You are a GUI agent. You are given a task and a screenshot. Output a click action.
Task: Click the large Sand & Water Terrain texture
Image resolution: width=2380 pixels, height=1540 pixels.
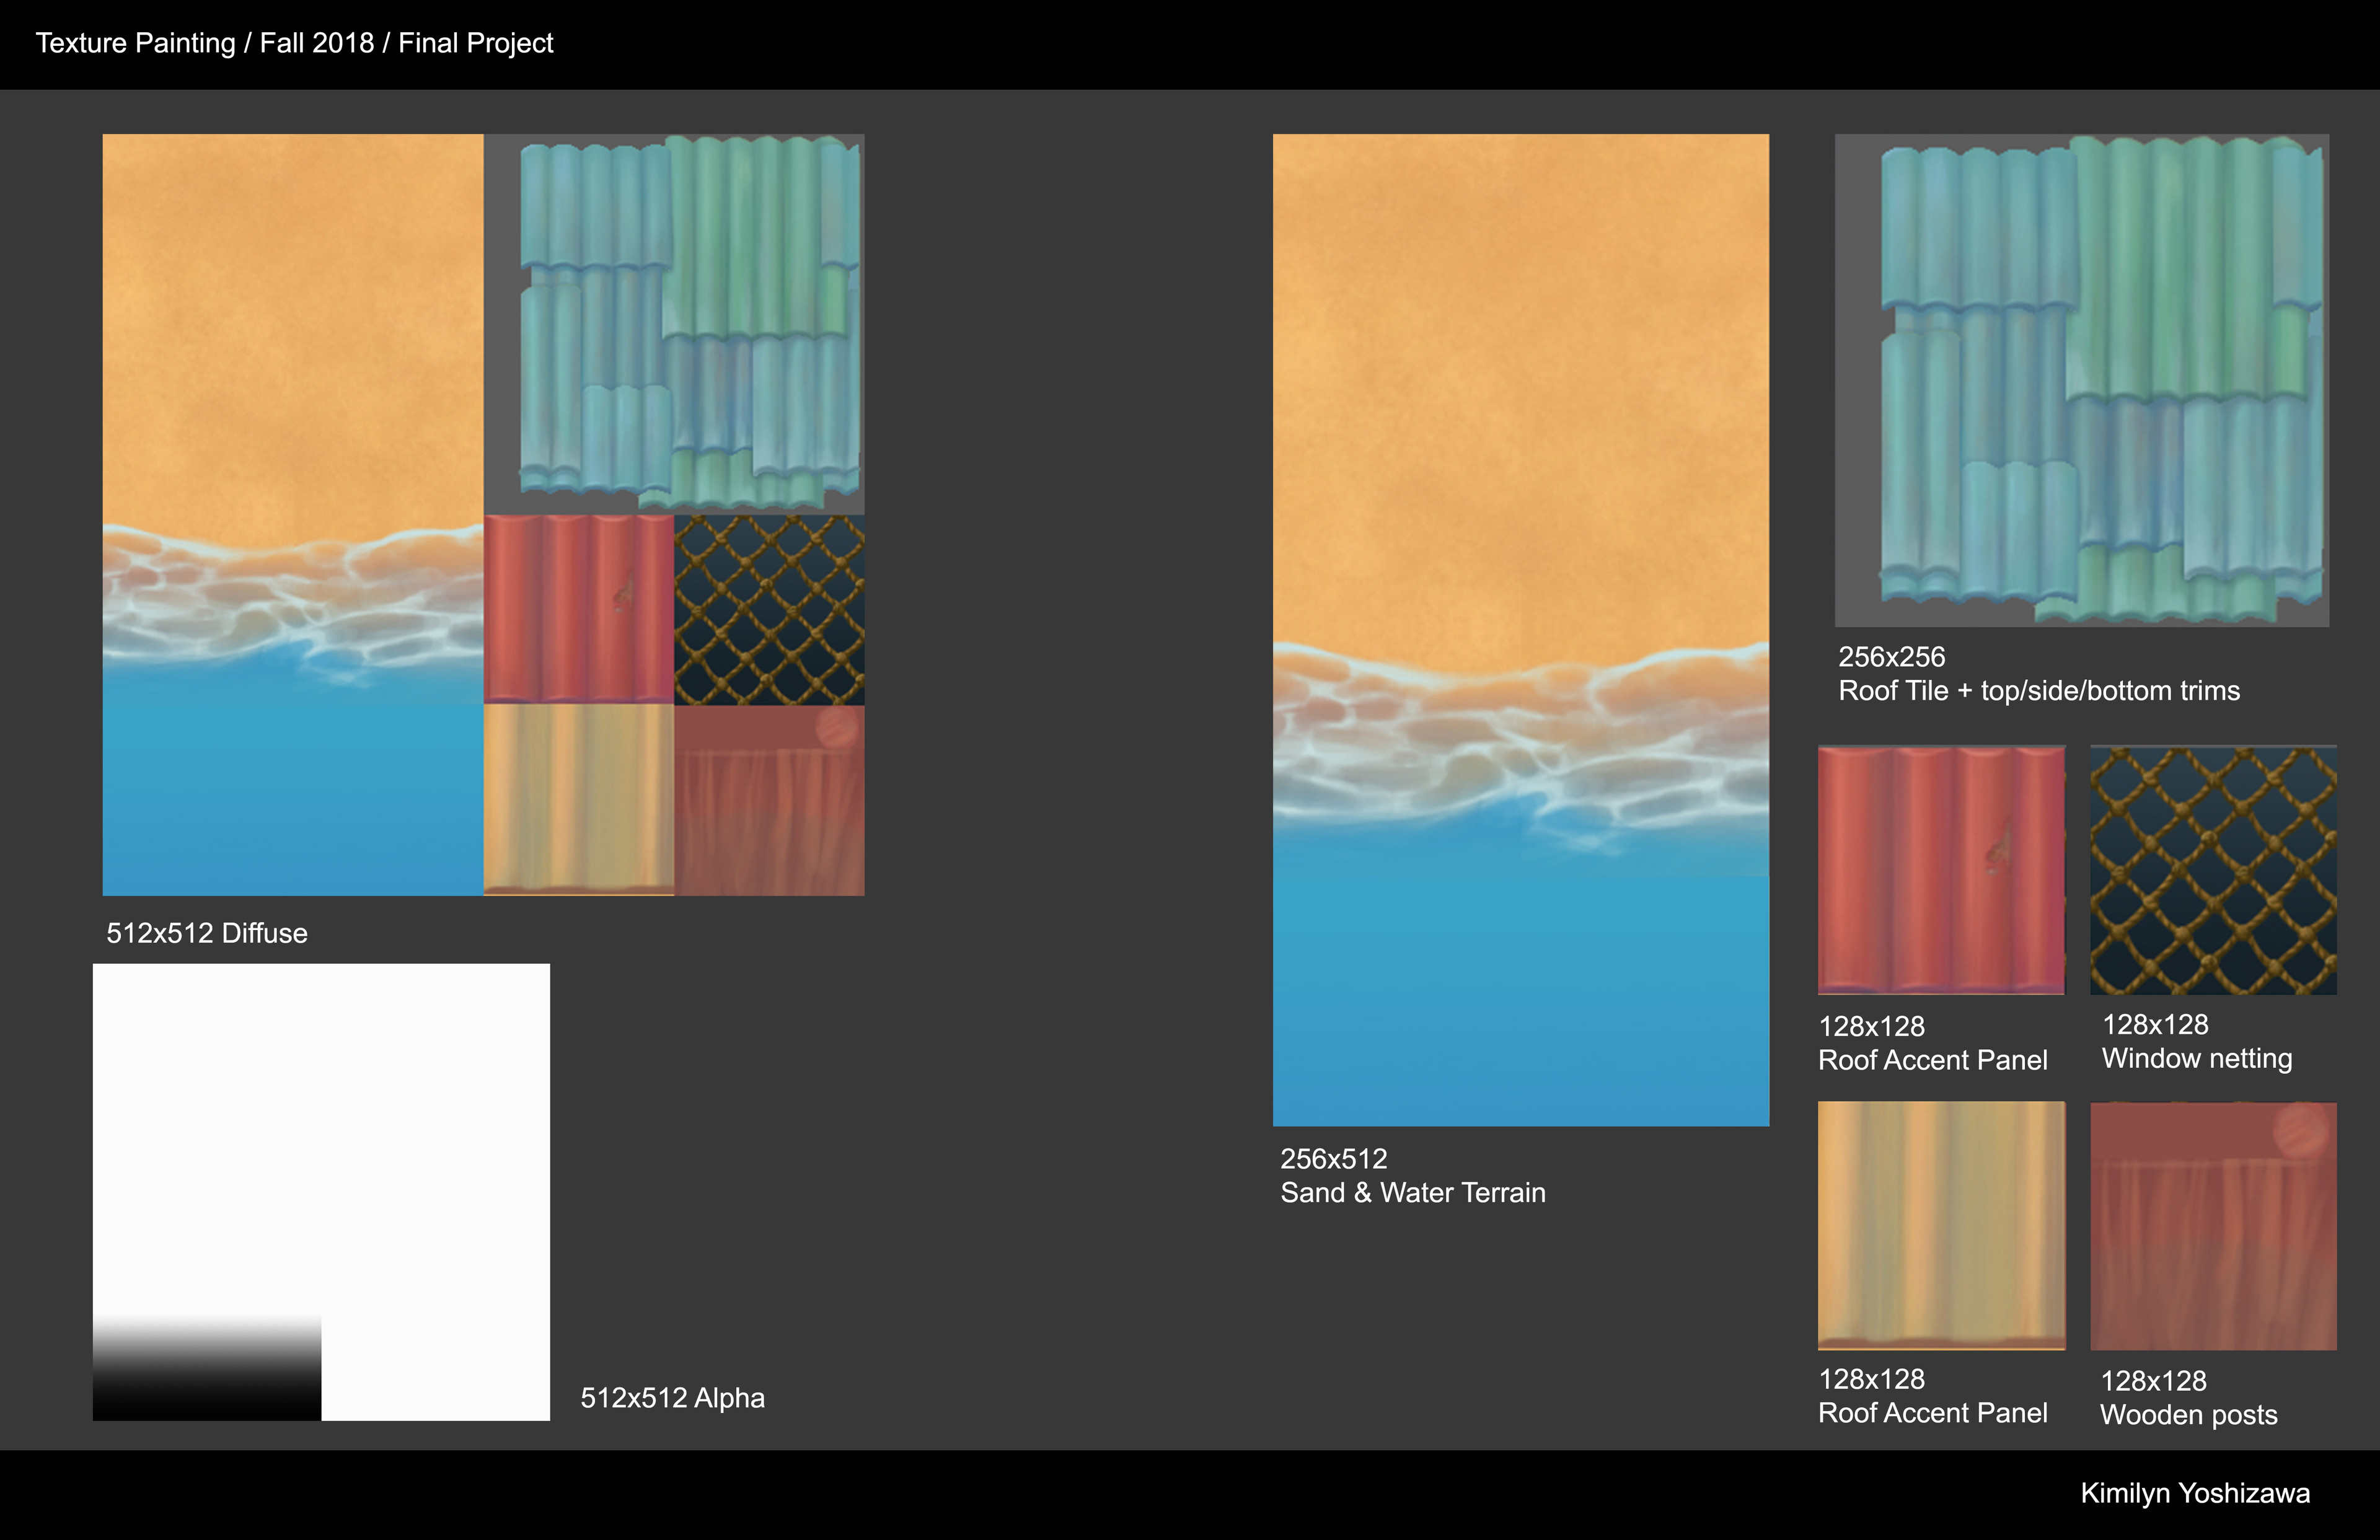click(x=1521, y=630)
